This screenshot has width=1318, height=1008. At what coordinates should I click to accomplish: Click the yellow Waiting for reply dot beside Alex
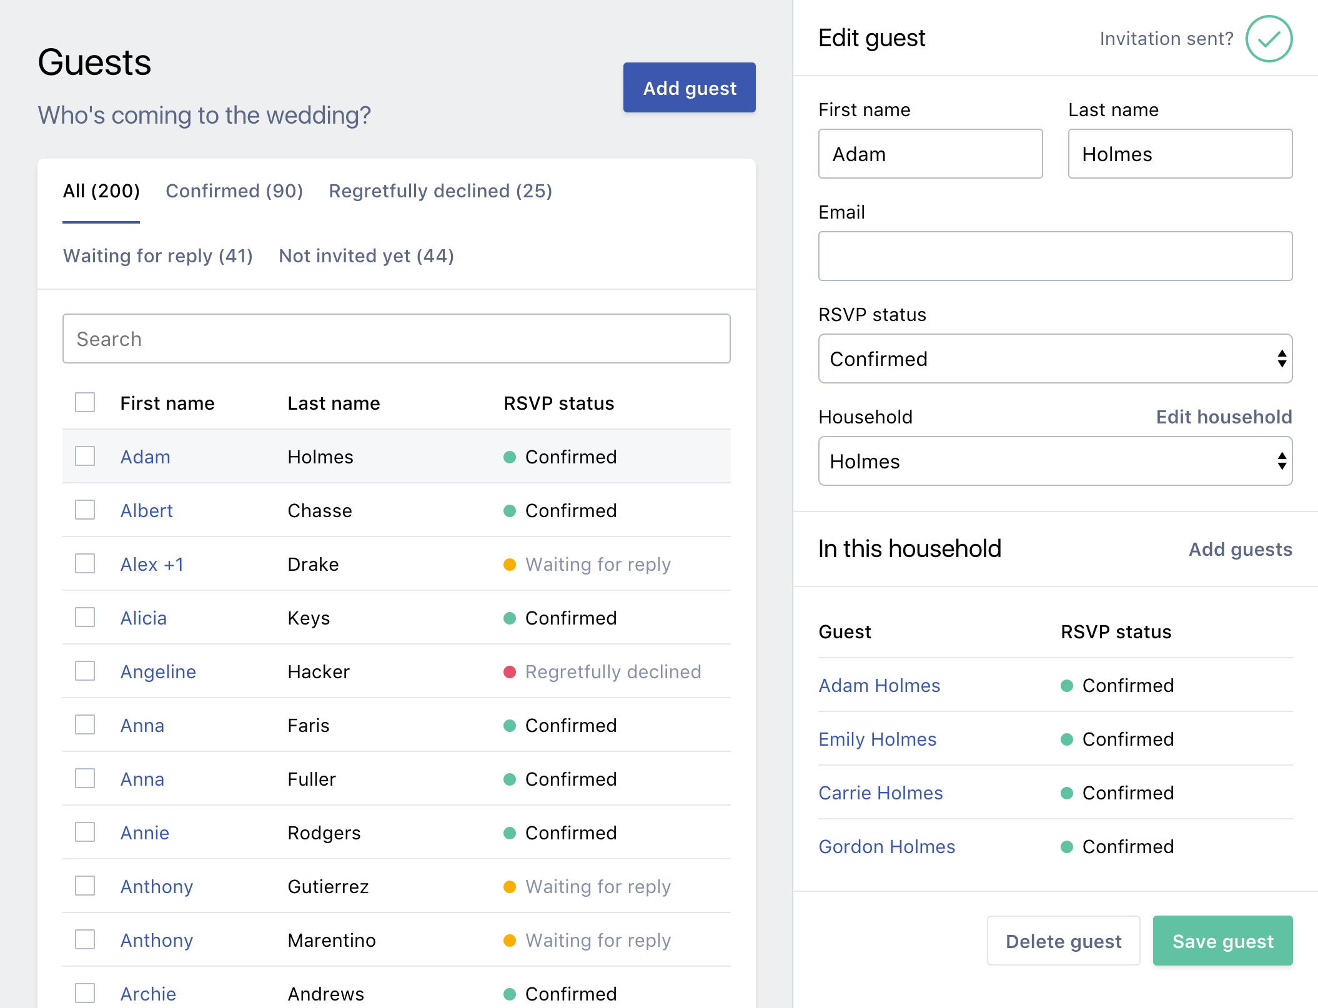pyautogui.click(x=510, y=564)
